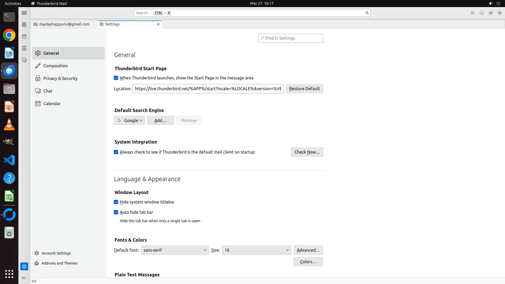Open the Thunderbird hamburger app menu
The width and height of the screenshot is (505, 284).
click(x=472, y=13)
